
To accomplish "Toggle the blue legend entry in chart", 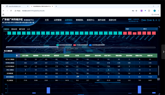I will pyautogui.click(x=97, y=45).
